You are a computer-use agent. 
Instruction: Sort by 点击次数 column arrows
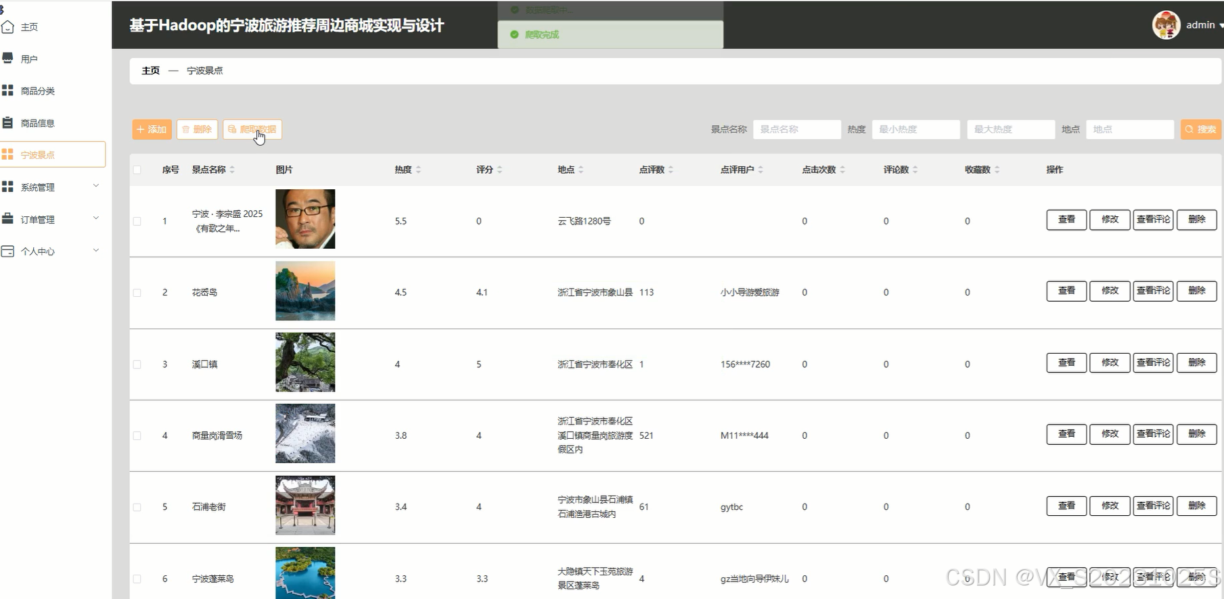coord(842,170)
